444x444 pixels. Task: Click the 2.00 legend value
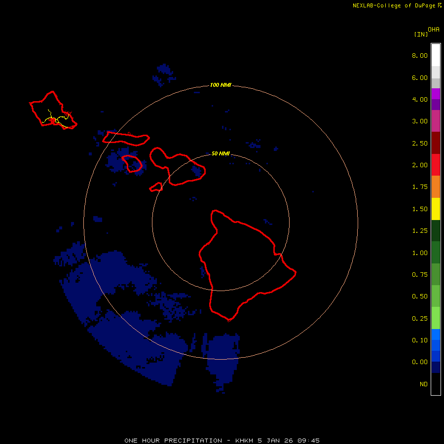[420, 165]
